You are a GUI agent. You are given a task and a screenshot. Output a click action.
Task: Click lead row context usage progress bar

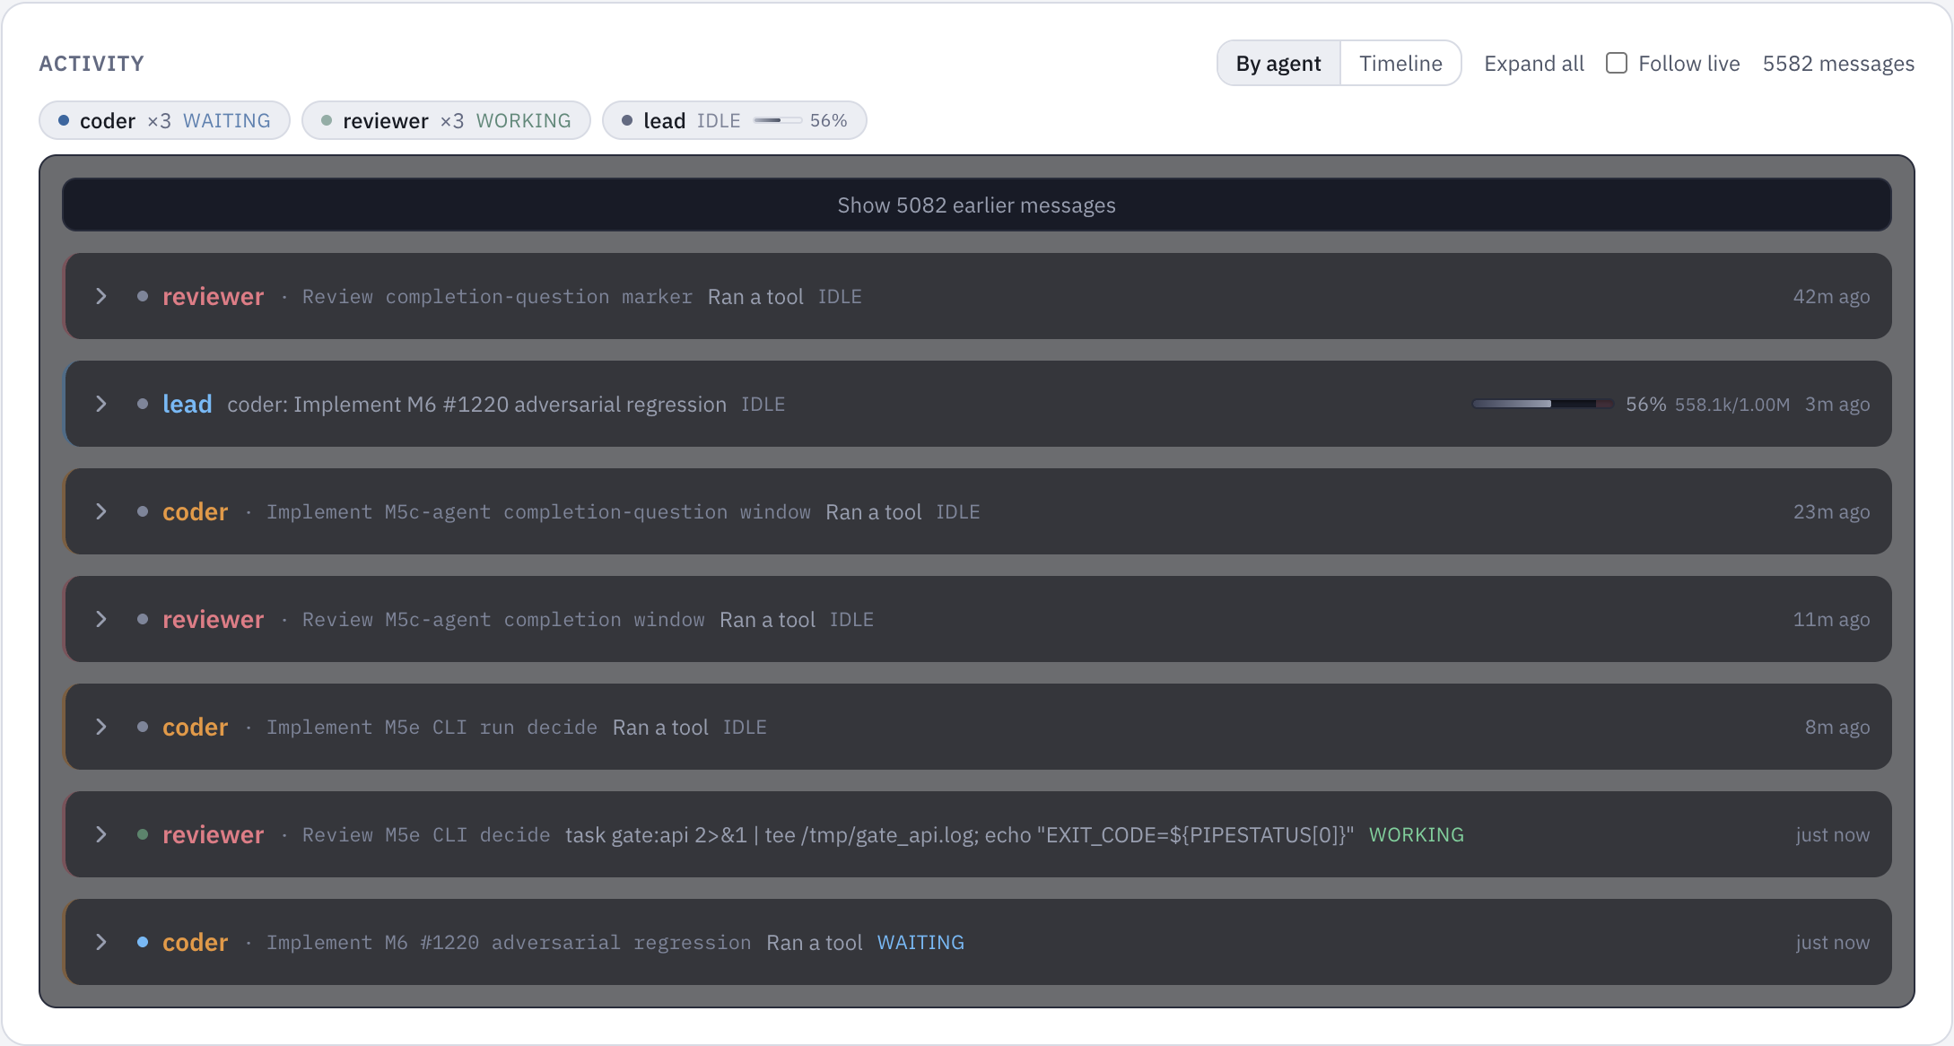[1542, 404]
